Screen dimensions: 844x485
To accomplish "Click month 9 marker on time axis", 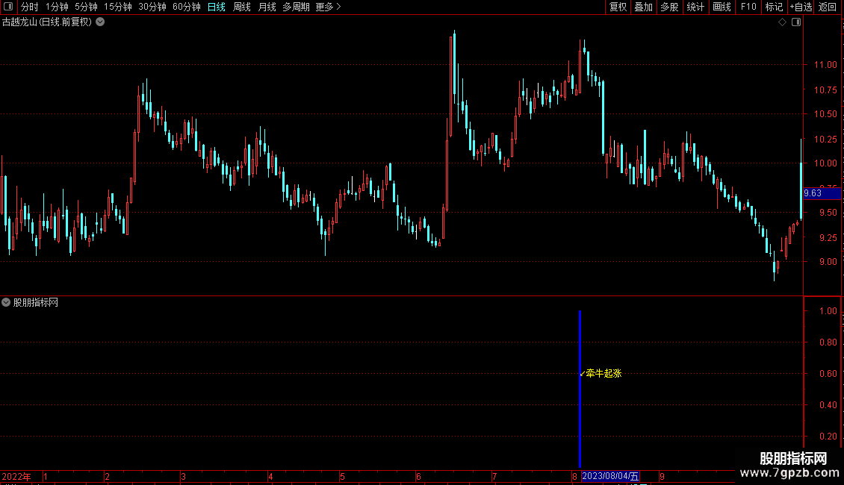I will 662,476.
